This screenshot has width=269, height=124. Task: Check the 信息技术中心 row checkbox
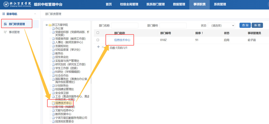(98, 40)
